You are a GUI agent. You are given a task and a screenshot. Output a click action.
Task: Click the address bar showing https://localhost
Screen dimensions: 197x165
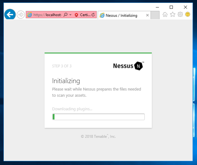(x=48, y=15)
